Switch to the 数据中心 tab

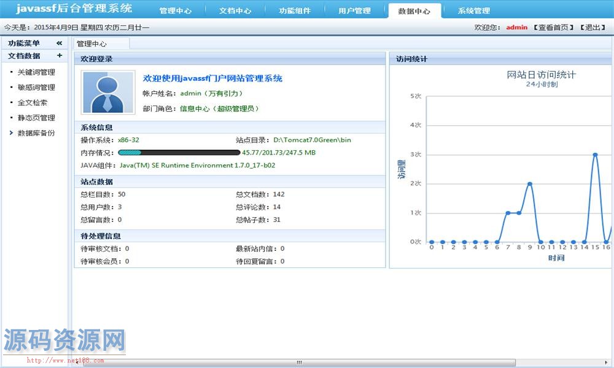414,10
